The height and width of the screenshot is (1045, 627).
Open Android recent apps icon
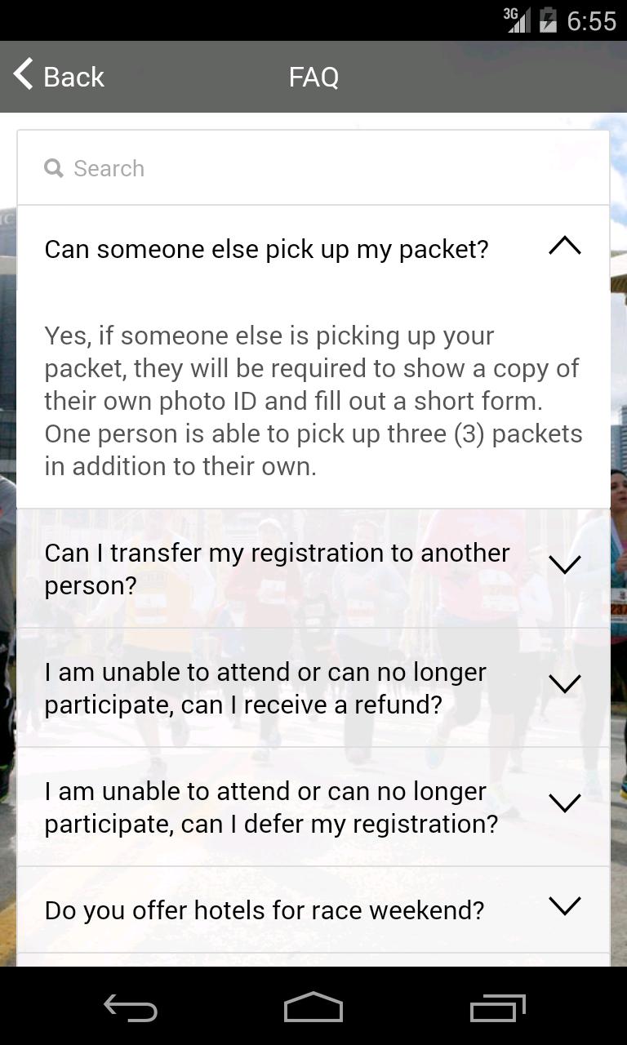point(498,1009)
